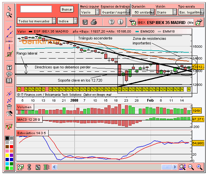Image resolution: width=207 pixels, height=175 pixels.
Task: Select the vertical line drawing tool
Action: (9, 47)
